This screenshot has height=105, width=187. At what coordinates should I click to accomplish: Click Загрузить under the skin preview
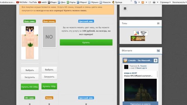click(30, 77)
